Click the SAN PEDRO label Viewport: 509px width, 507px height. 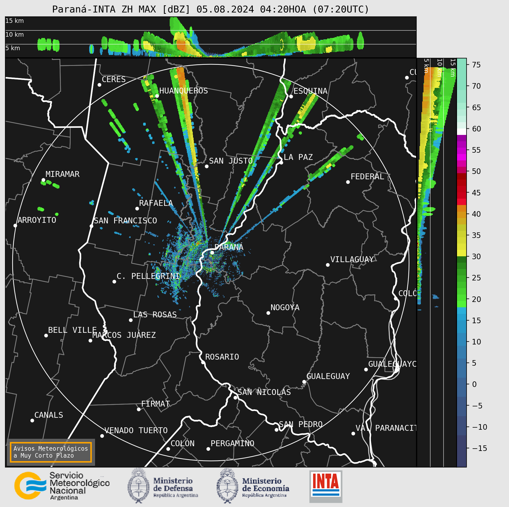(301, 424)
